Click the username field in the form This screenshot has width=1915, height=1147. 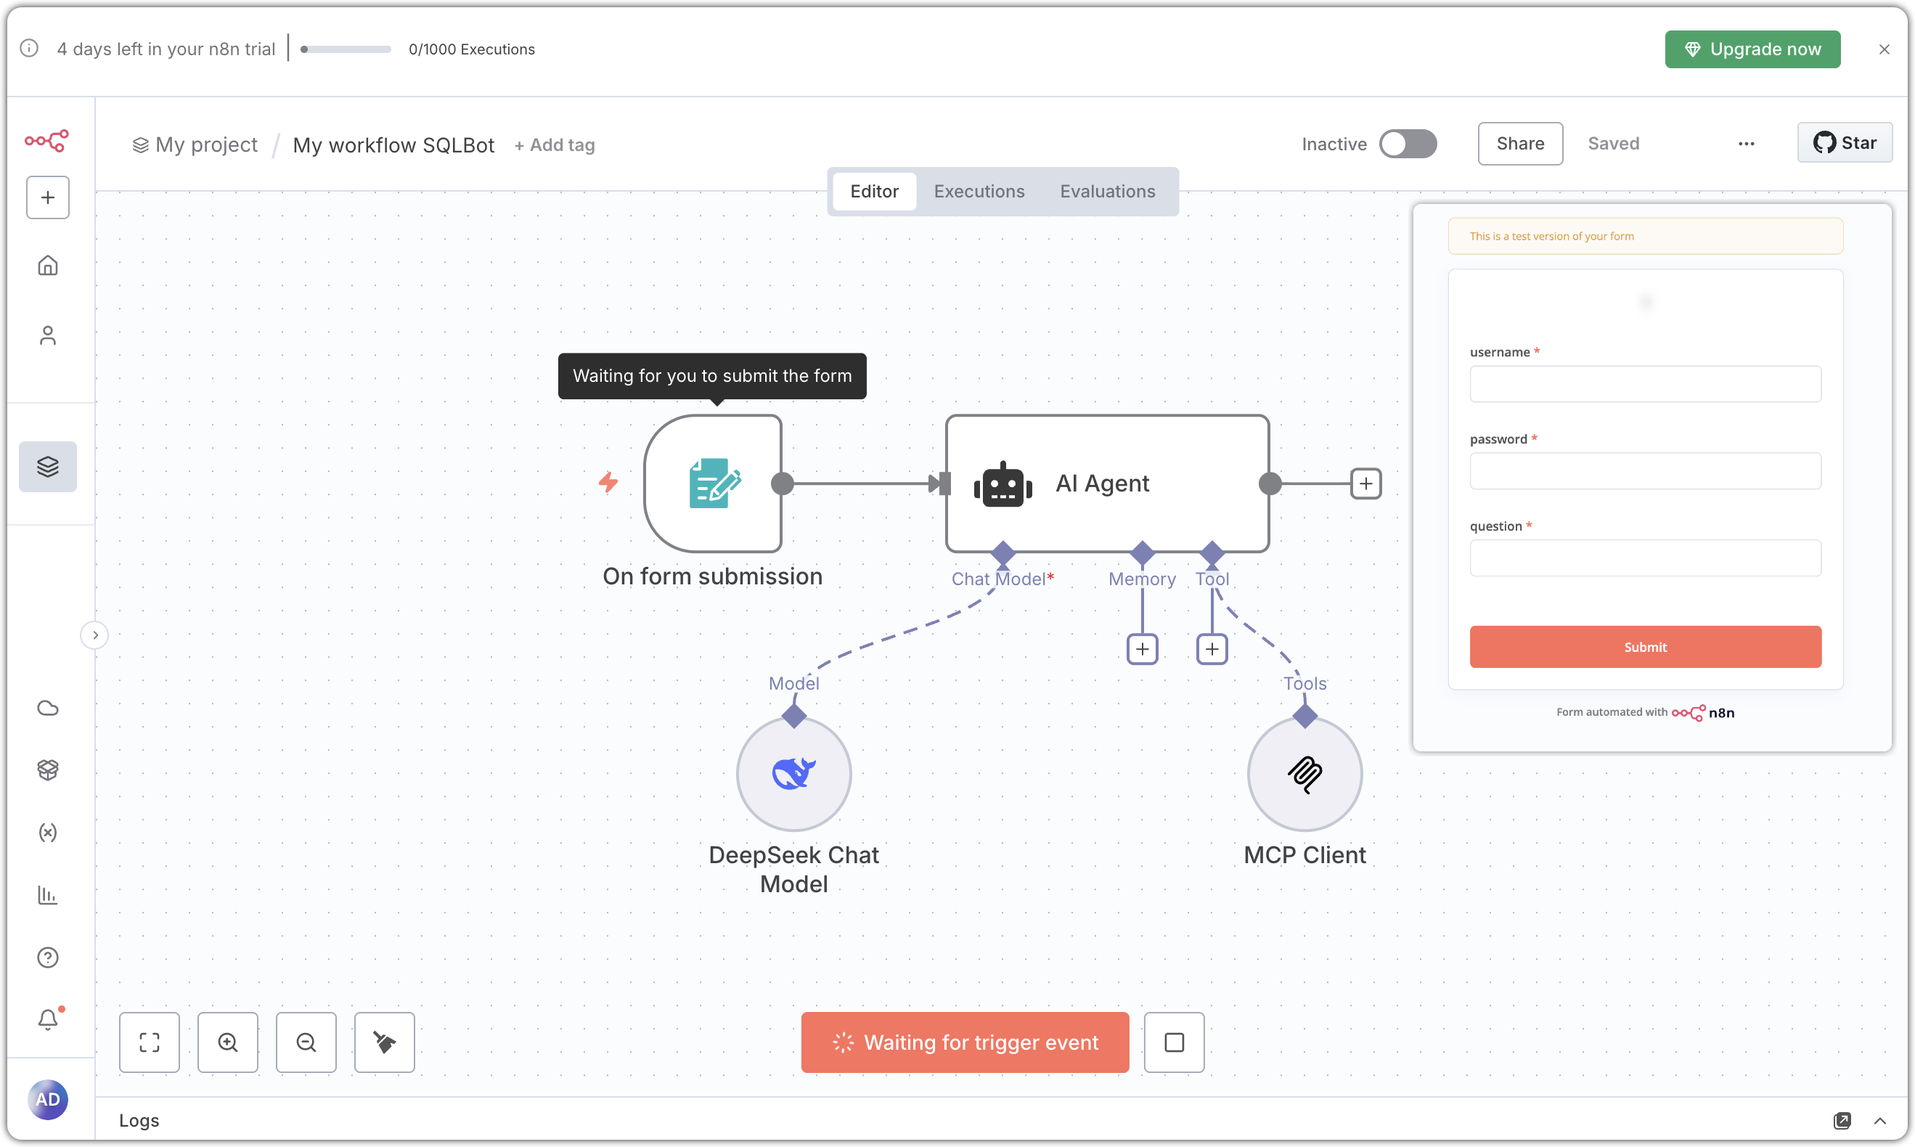click(x=1644, y=384)
